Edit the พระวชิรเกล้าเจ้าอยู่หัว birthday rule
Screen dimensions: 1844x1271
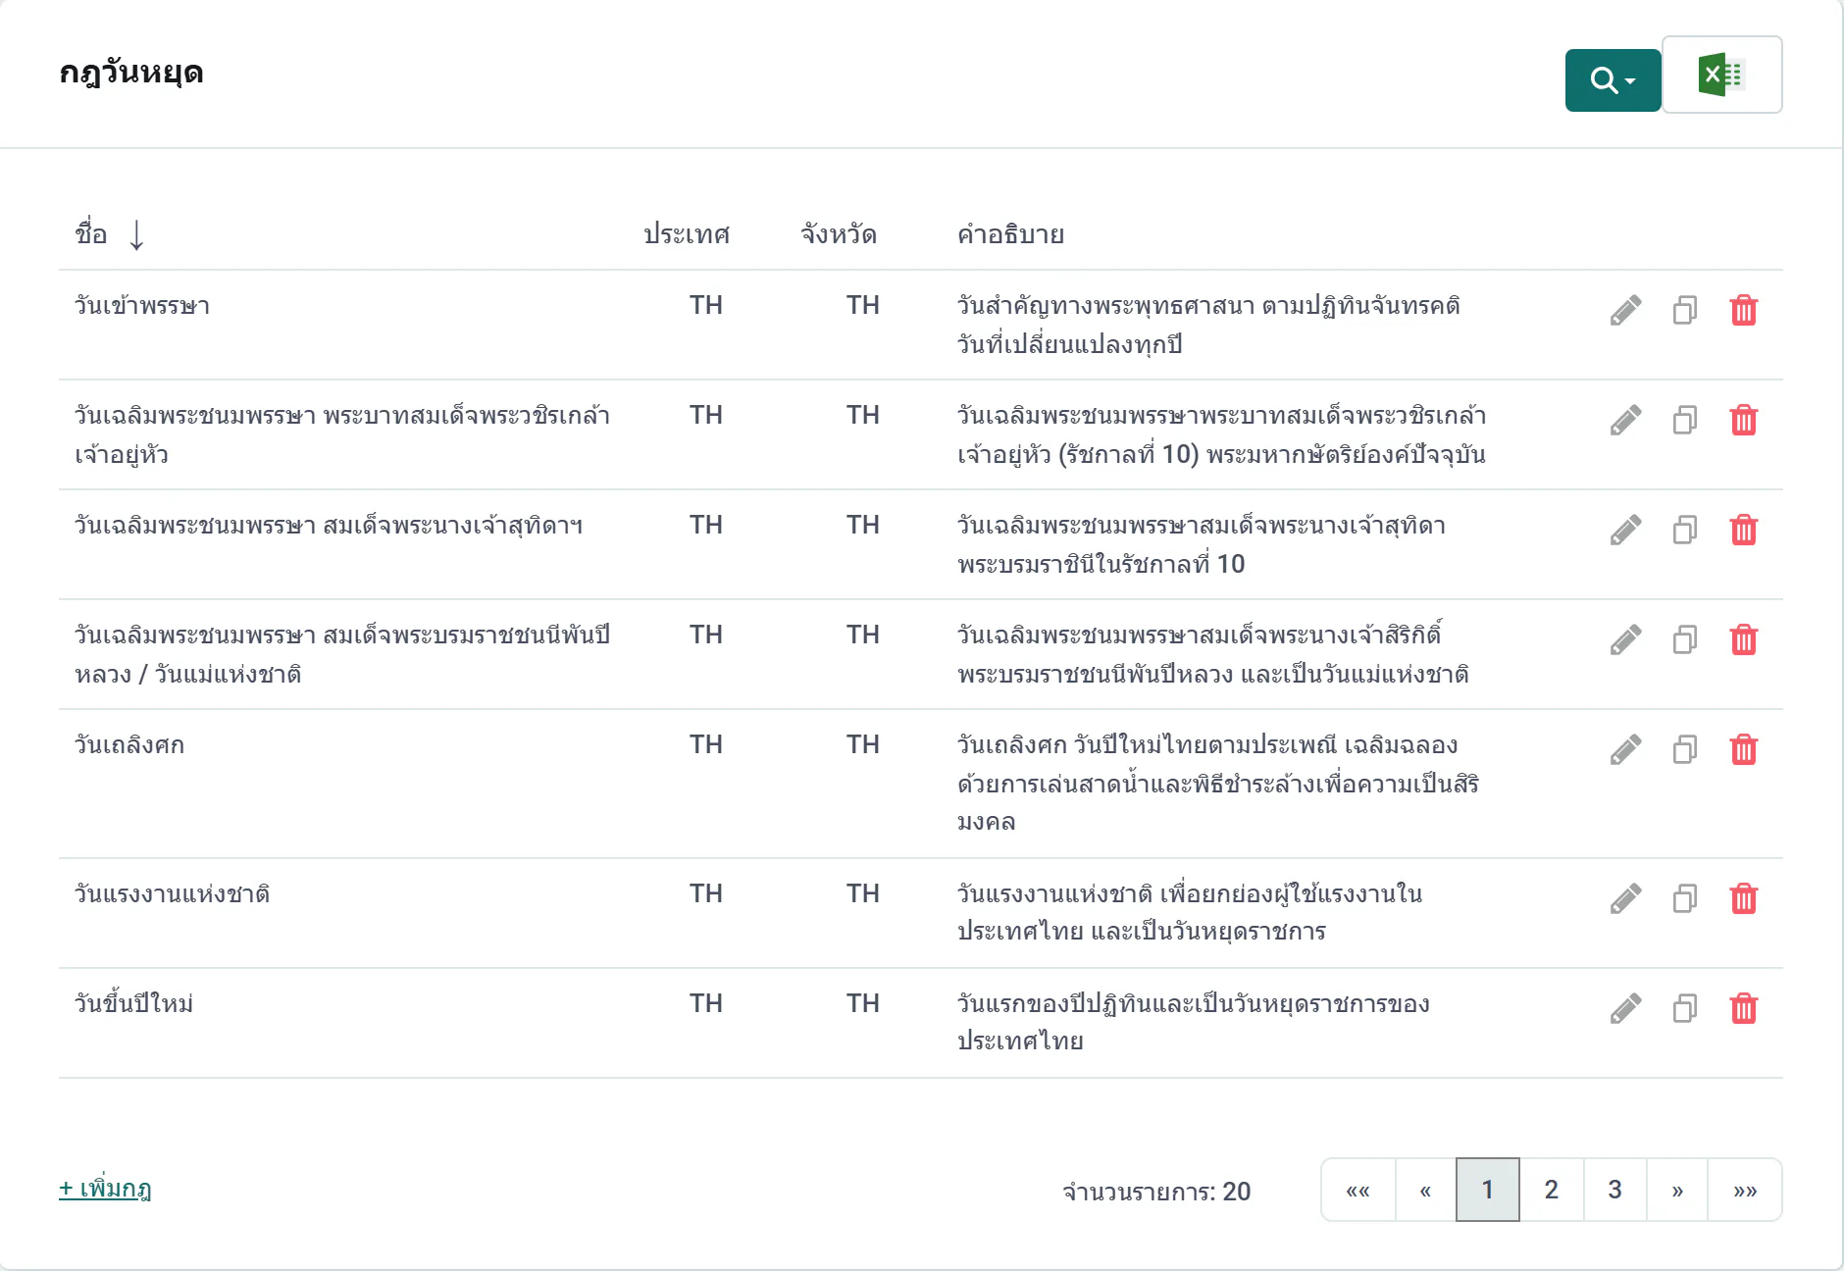click(1625, 420)
